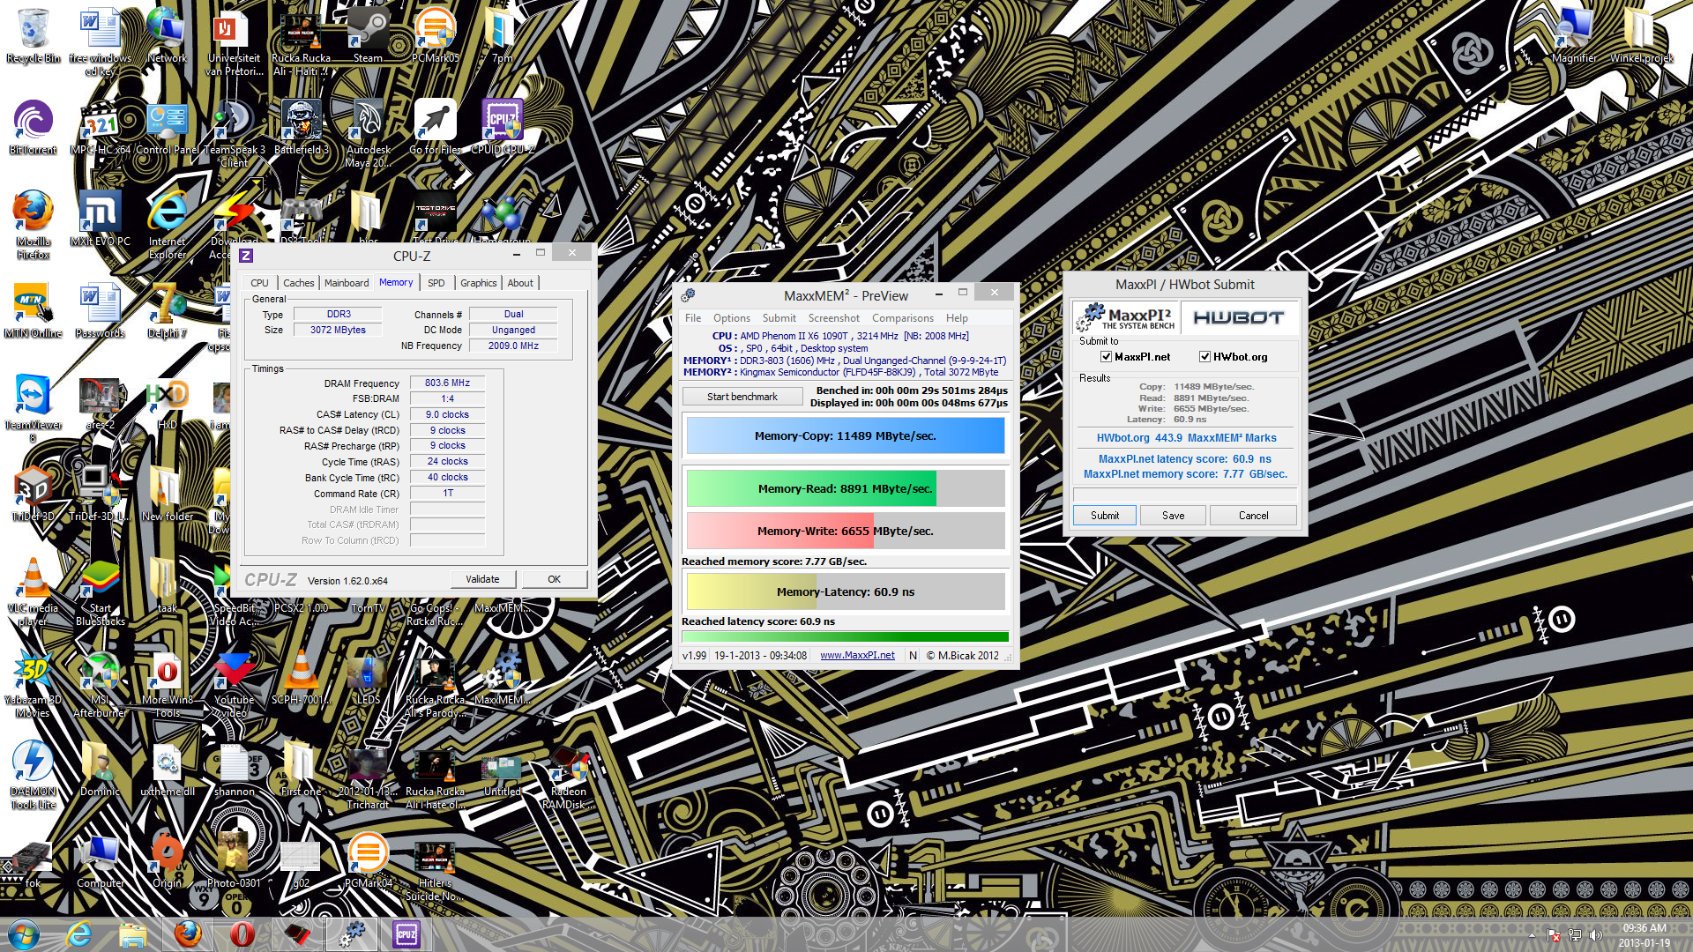Viewport: 1693px width, 952px height.
Task: Switch to SPD tab in CPU-Z
Action: click(x=436, y=283)
